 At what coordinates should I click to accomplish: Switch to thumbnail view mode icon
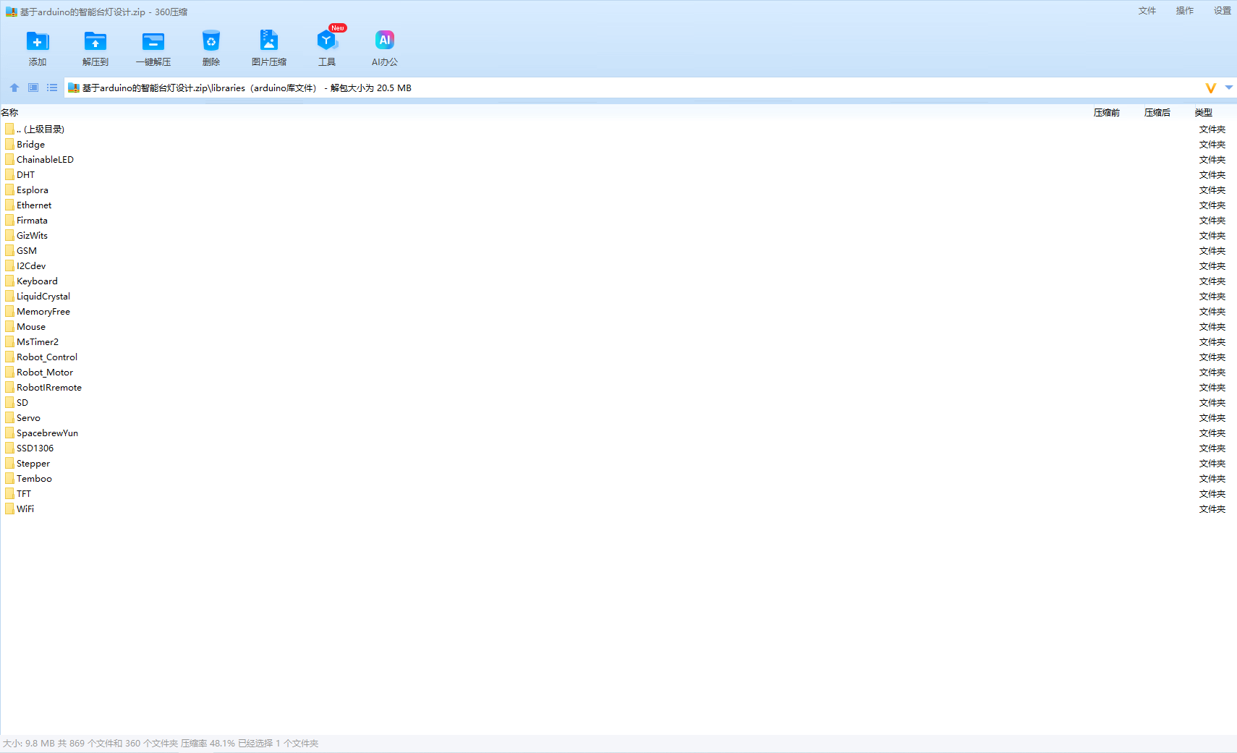(33, 88)
